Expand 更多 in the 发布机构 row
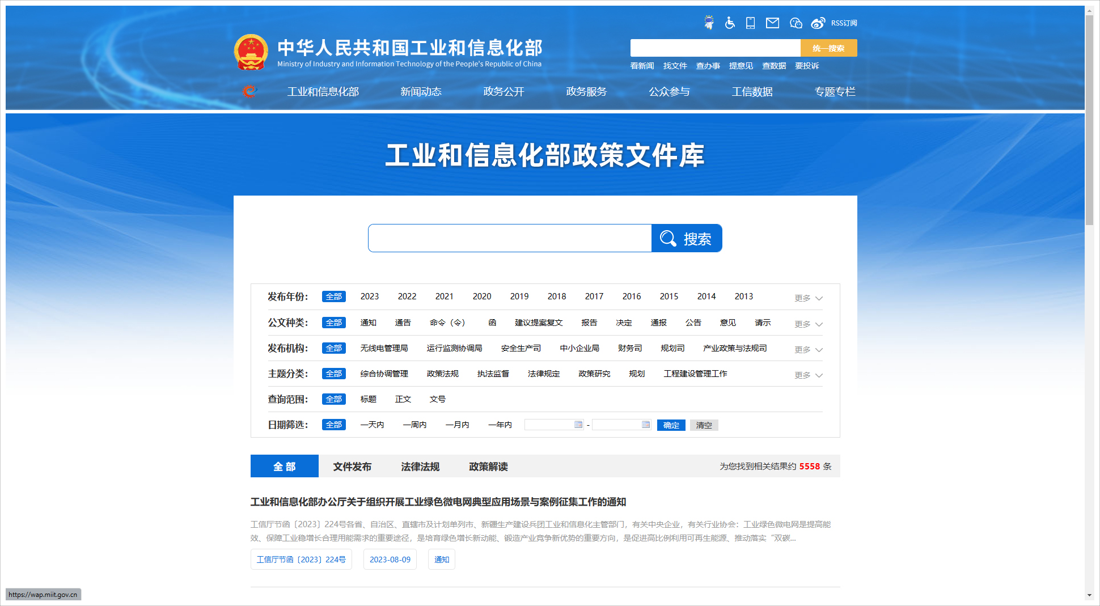The image size is (1100, 606). click(x=808, y=350)
